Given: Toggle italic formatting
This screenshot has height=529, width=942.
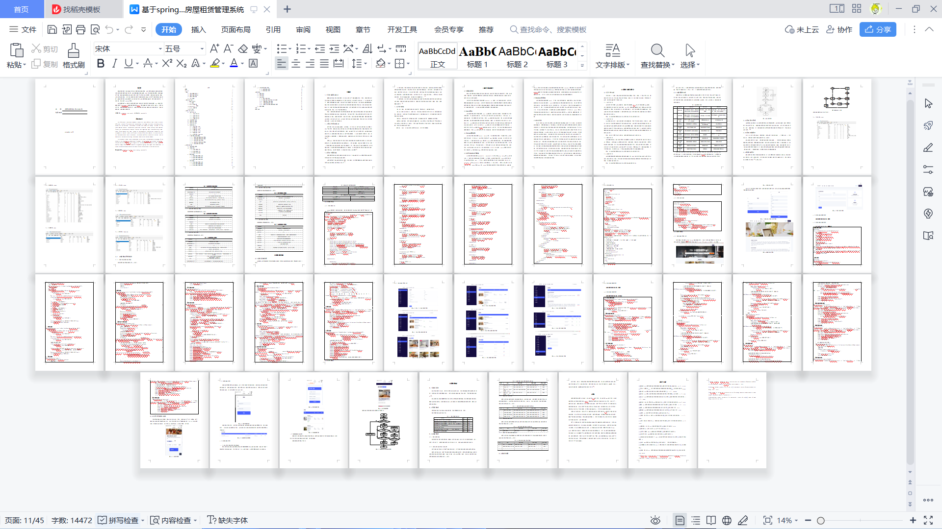Looking at the screenshot, I should pyautogui.click(x=114, y=64).
